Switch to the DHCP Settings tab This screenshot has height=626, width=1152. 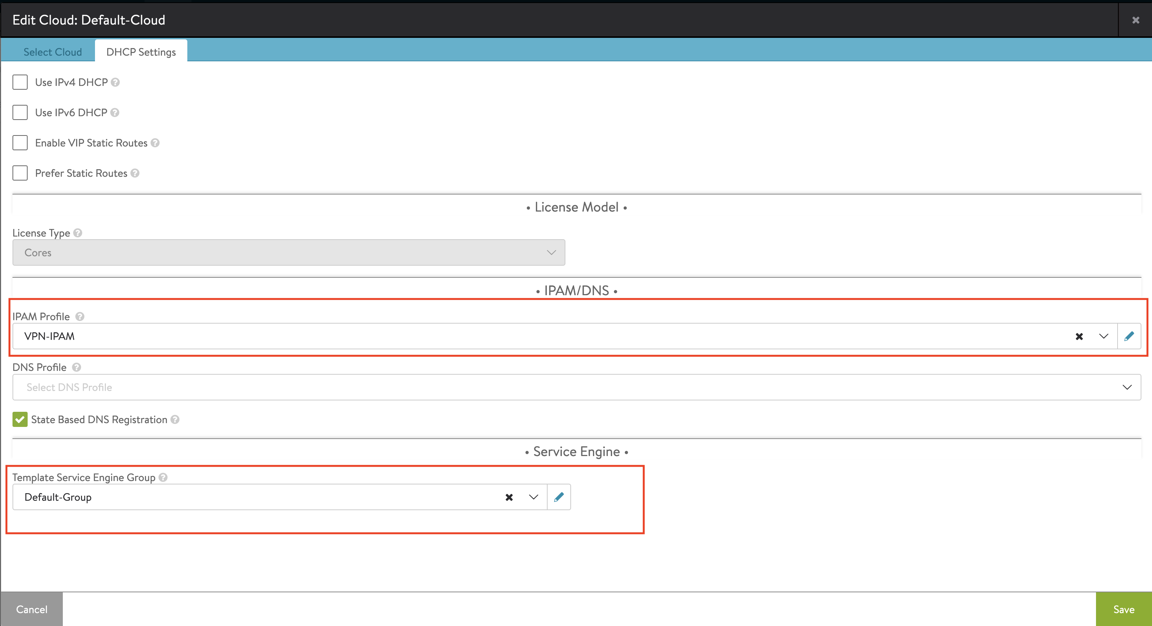click(x=142, y=51)
